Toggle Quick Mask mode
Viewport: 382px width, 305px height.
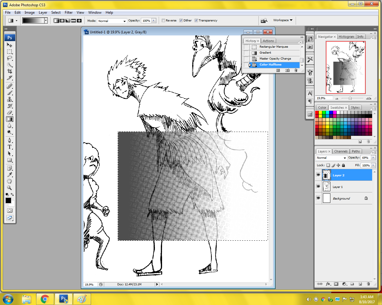coord(10,210)
